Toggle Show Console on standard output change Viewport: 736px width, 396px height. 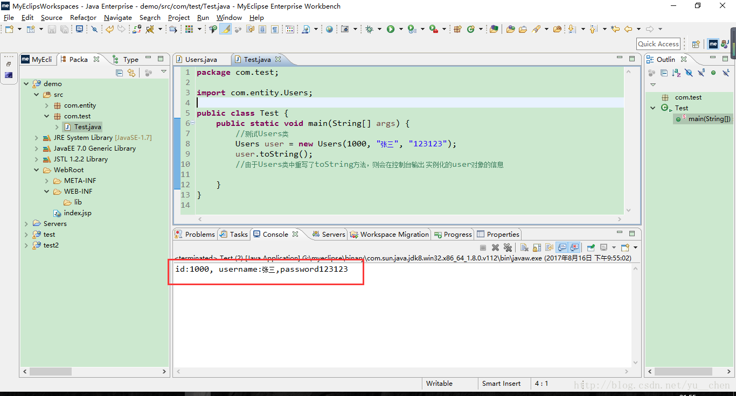562,247
